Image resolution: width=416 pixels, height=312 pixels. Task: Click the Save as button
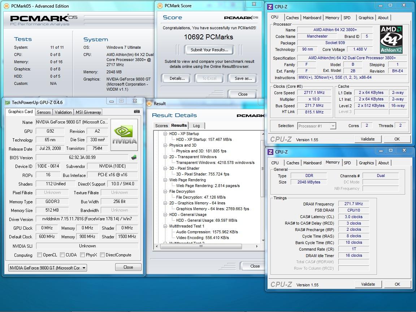(x=243, y=78)
